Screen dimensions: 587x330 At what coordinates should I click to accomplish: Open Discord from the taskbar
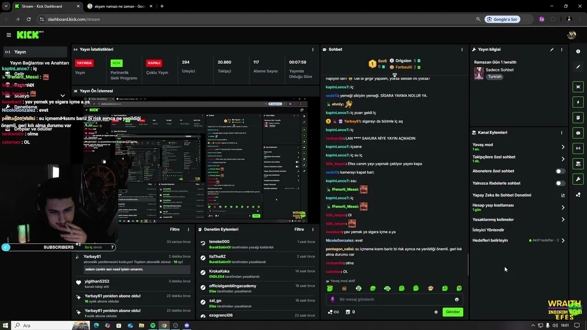(x=187, y=325)
